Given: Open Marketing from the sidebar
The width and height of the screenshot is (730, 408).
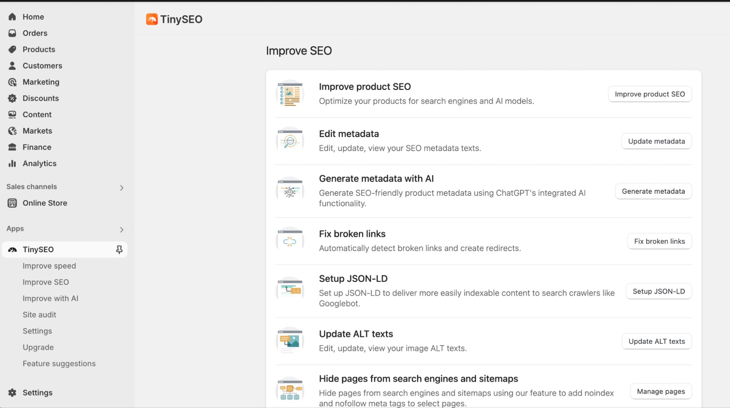Looking at the screenshot, I should (41, 82).
